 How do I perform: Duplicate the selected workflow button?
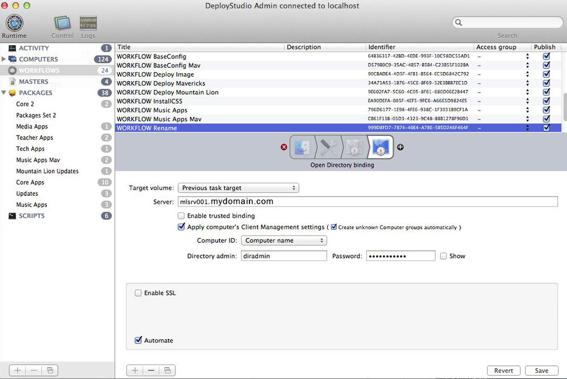[x=167, y=370]
